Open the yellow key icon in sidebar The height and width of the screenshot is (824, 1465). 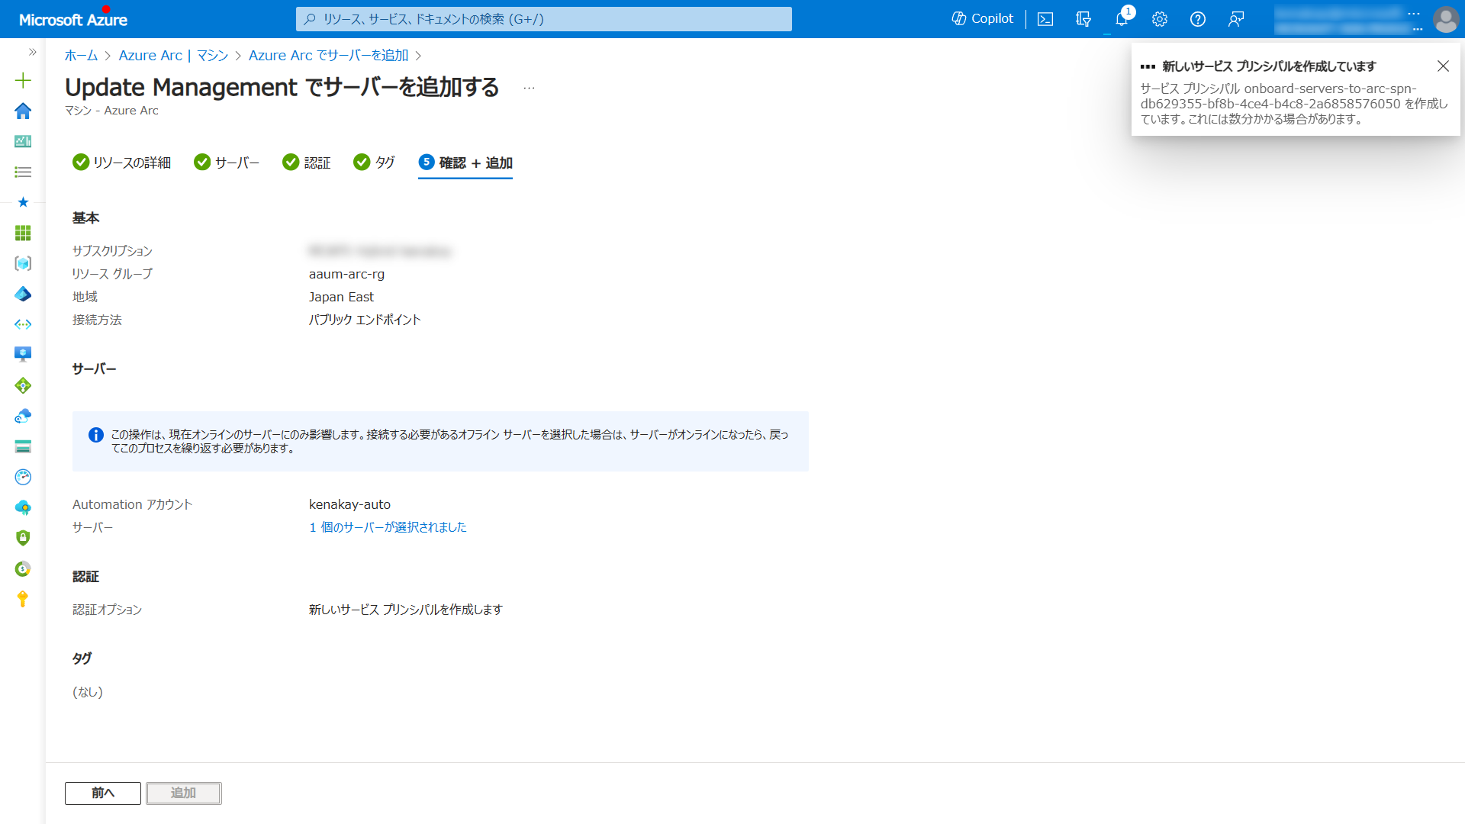point(23,599)
